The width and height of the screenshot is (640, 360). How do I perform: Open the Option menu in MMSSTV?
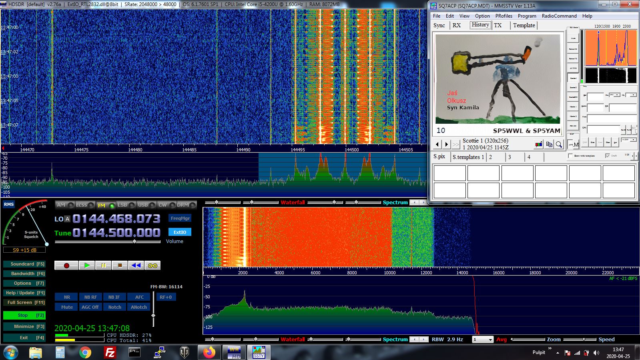(482, 16)
